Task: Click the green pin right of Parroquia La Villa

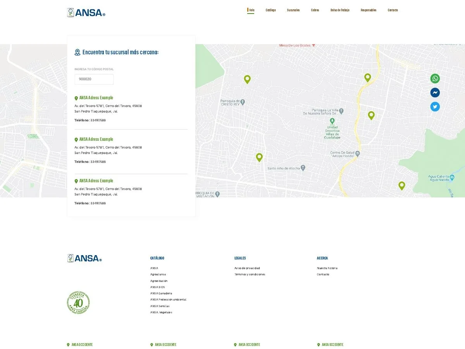Action: point(371,116)
